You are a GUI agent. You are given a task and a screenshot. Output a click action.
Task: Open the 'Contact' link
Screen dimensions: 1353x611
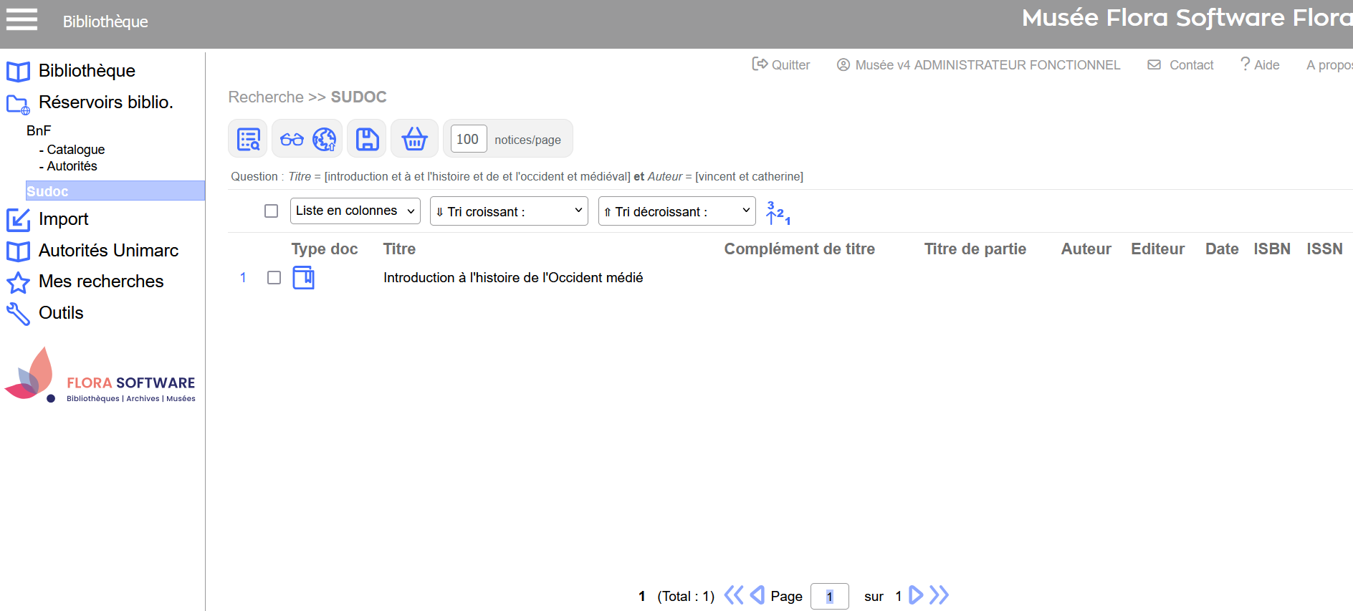tap(1181, 65)
